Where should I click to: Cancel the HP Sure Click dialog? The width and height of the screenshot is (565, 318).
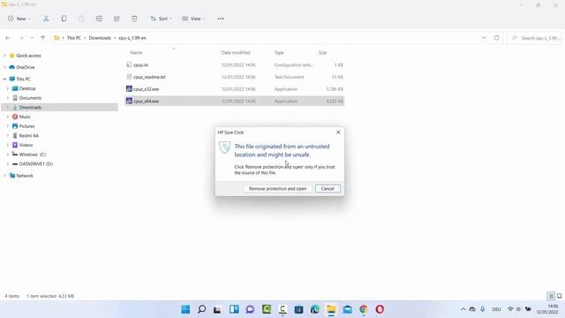pyautogui.click(x=328, y=188)
